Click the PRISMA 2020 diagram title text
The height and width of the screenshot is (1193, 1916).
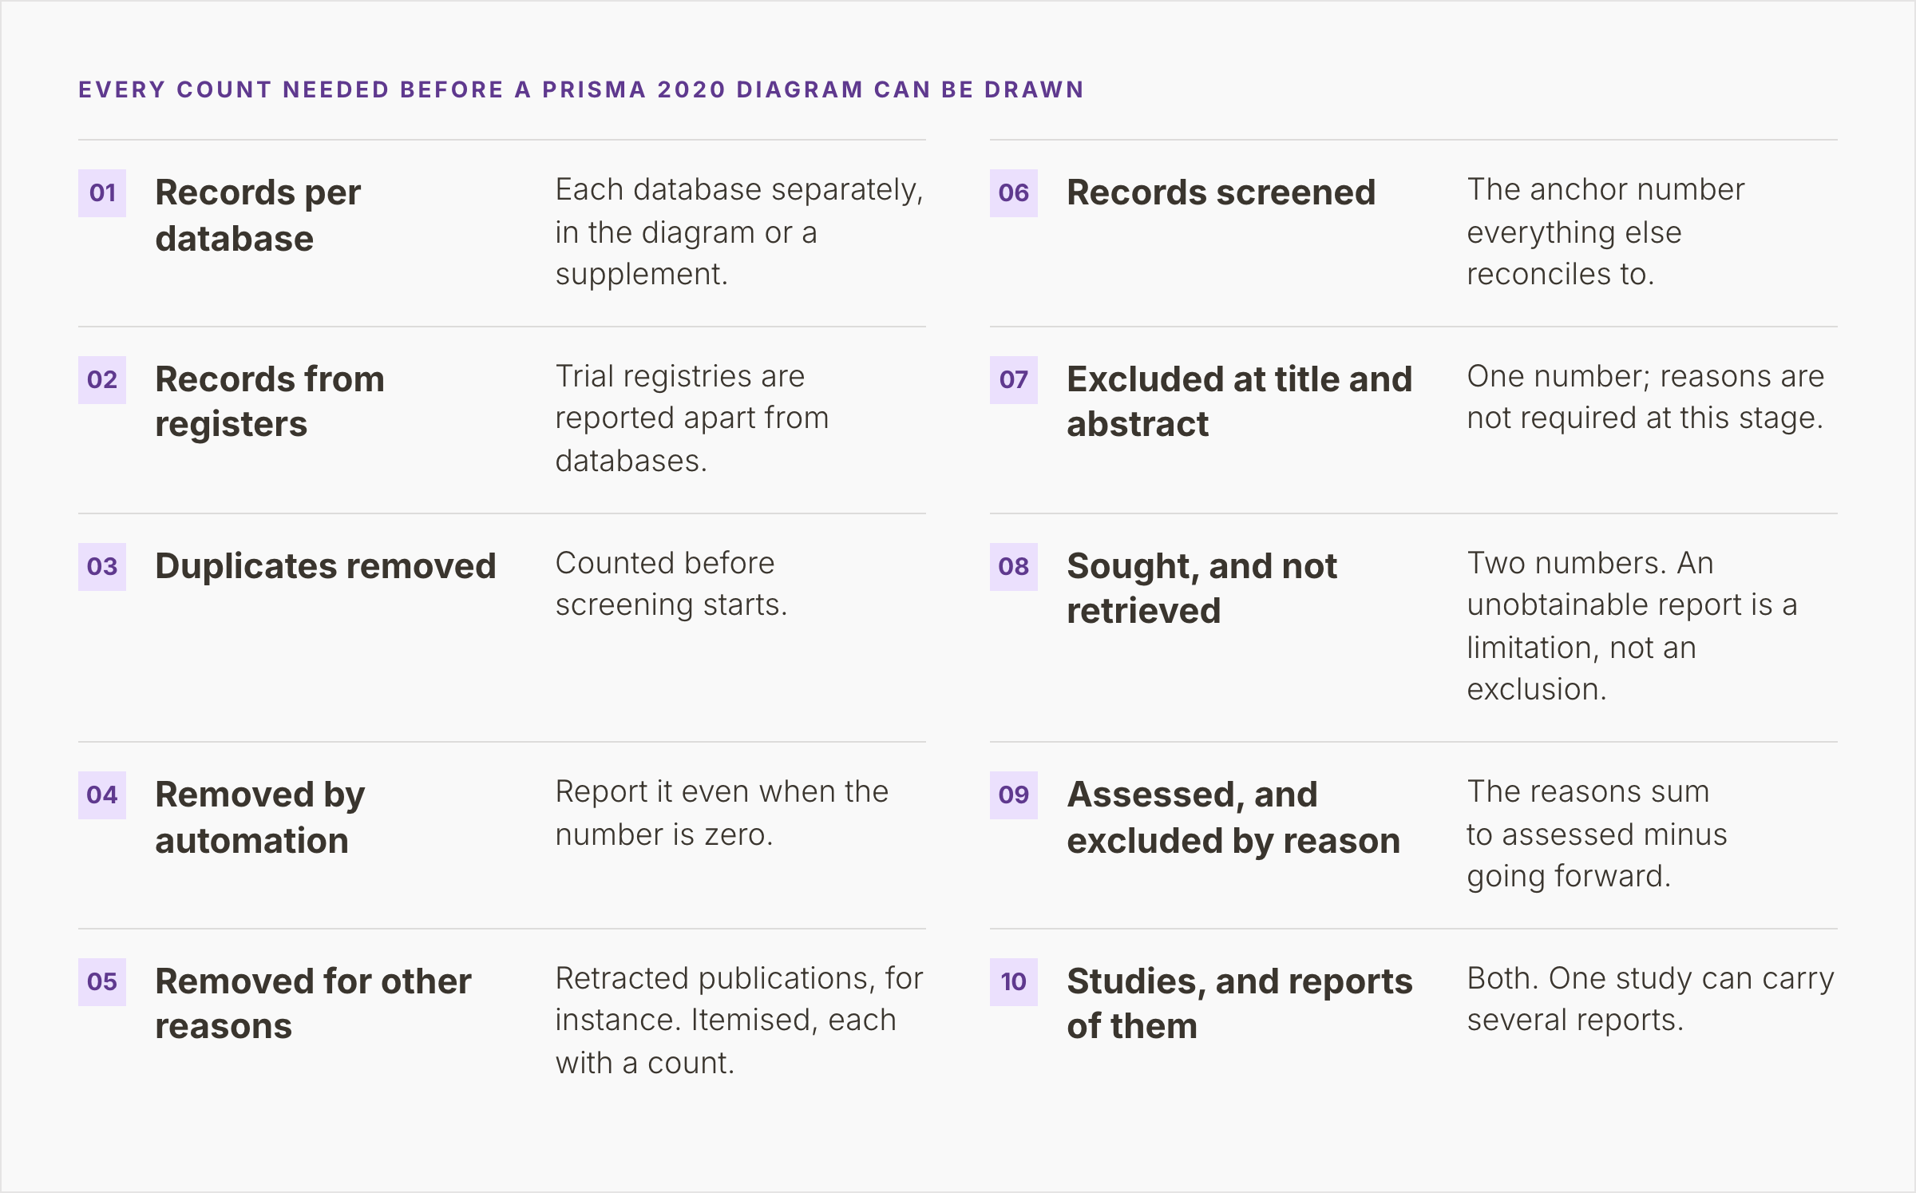point(581,89)
